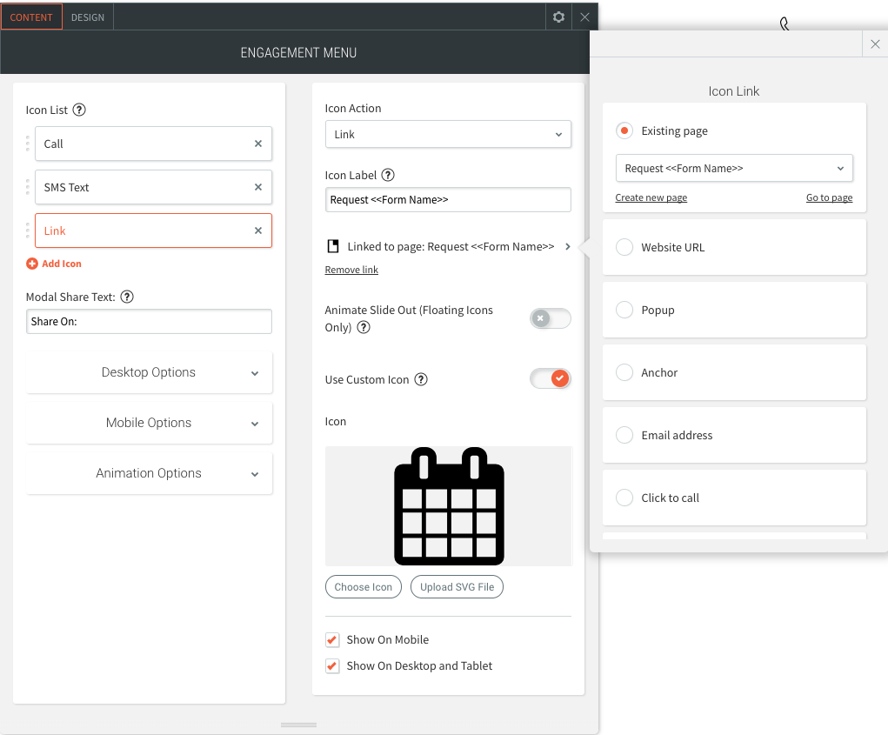The height and width of the screenshot is (735, 888).
Task: Disable the Use Custom Icon toggle
Action: pos(550,378)
